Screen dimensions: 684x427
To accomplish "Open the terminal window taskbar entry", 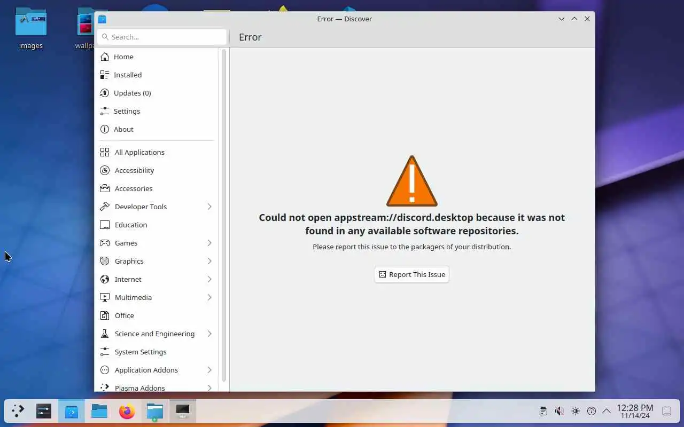I will [x=183, y=411].
